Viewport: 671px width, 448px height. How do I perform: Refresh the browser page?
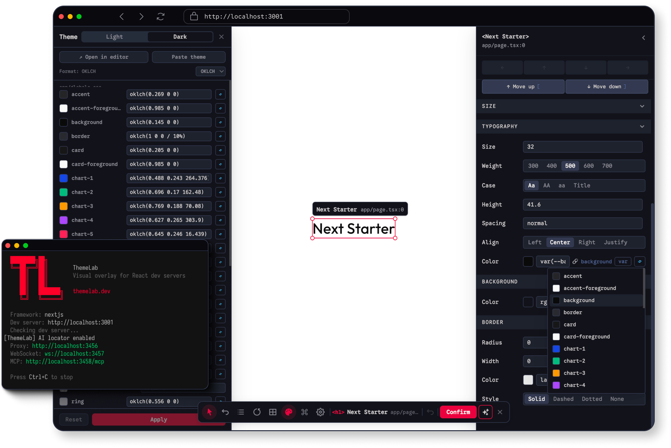click(161, 17)
